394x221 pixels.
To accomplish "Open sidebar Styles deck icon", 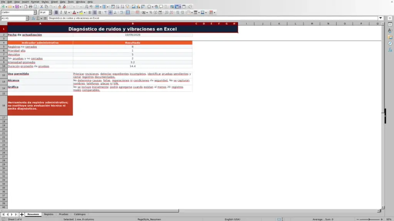I will (390, 31).
